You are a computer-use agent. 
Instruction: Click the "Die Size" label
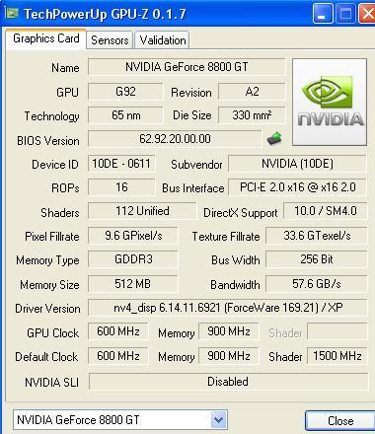coord(192,115)
